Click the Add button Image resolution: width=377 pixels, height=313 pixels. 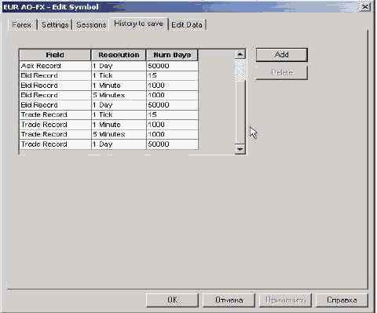tap(281, 55)
